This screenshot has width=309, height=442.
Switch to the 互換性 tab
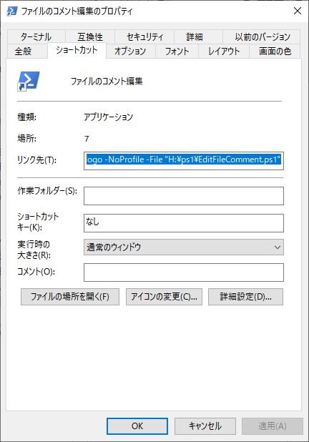tap(90, 36)
